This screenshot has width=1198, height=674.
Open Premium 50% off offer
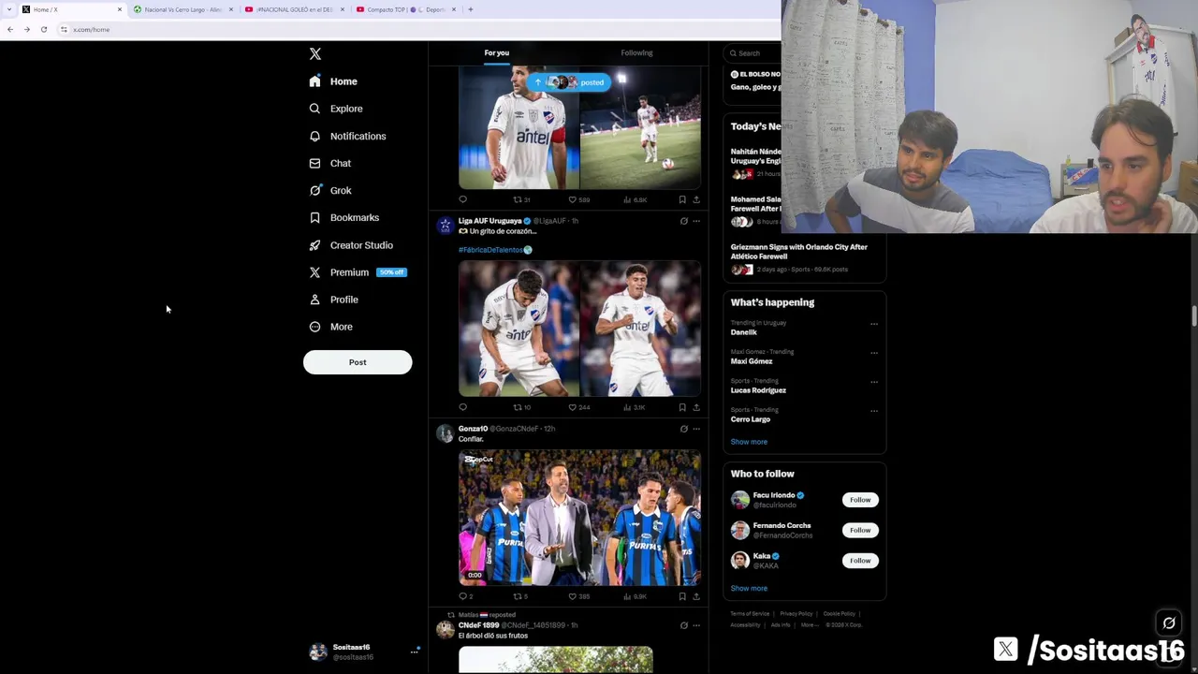358,272
